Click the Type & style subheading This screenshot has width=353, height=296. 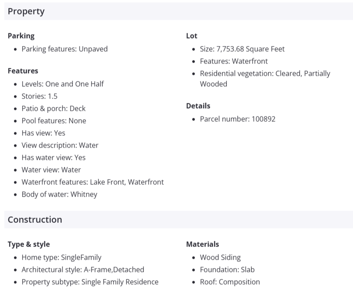[x=29, y=244]
